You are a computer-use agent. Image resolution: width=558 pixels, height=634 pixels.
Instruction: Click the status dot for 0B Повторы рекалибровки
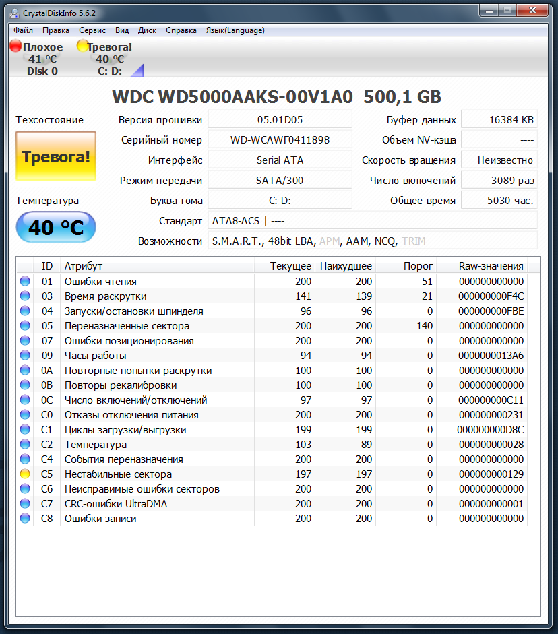coord(25,385)
